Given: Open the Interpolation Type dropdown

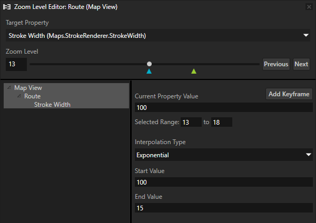Looking at the screenshot, I should [224, 155].
